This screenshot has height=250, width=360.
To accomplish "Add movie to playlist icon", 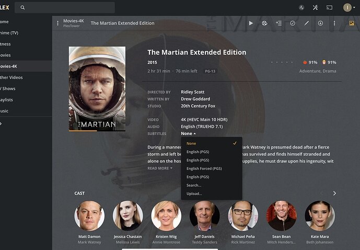I will [x=278, y=23].
